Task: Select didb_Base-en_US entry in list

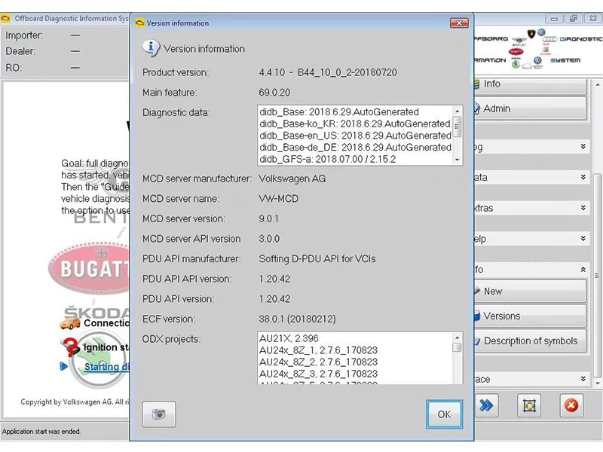Action: coord(355,136)
